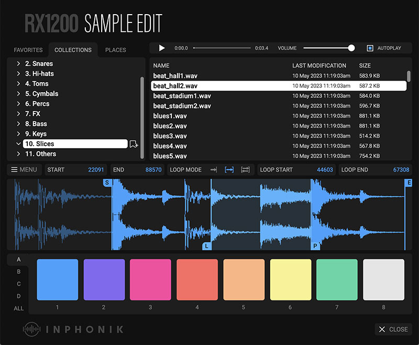
Task: Expand the 2. Snares collection
Action: 18,63
